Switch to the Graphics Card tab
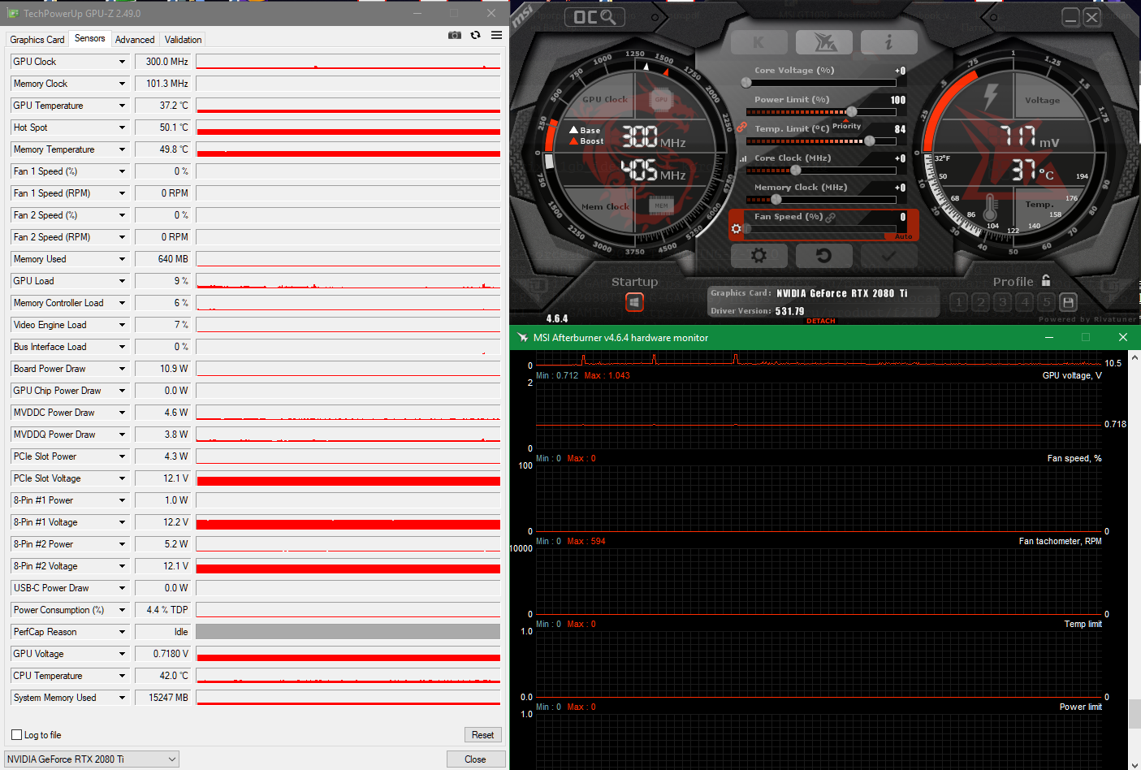 (x=37, y=40)
